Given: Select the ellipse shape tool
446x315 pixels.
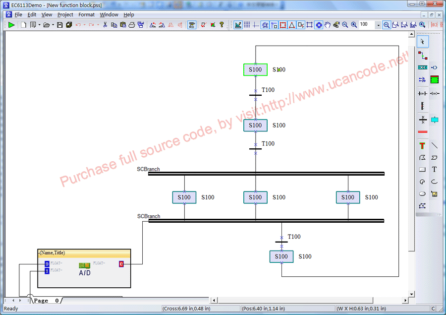Looking at the screenshot, I should [x=422, y=194].
